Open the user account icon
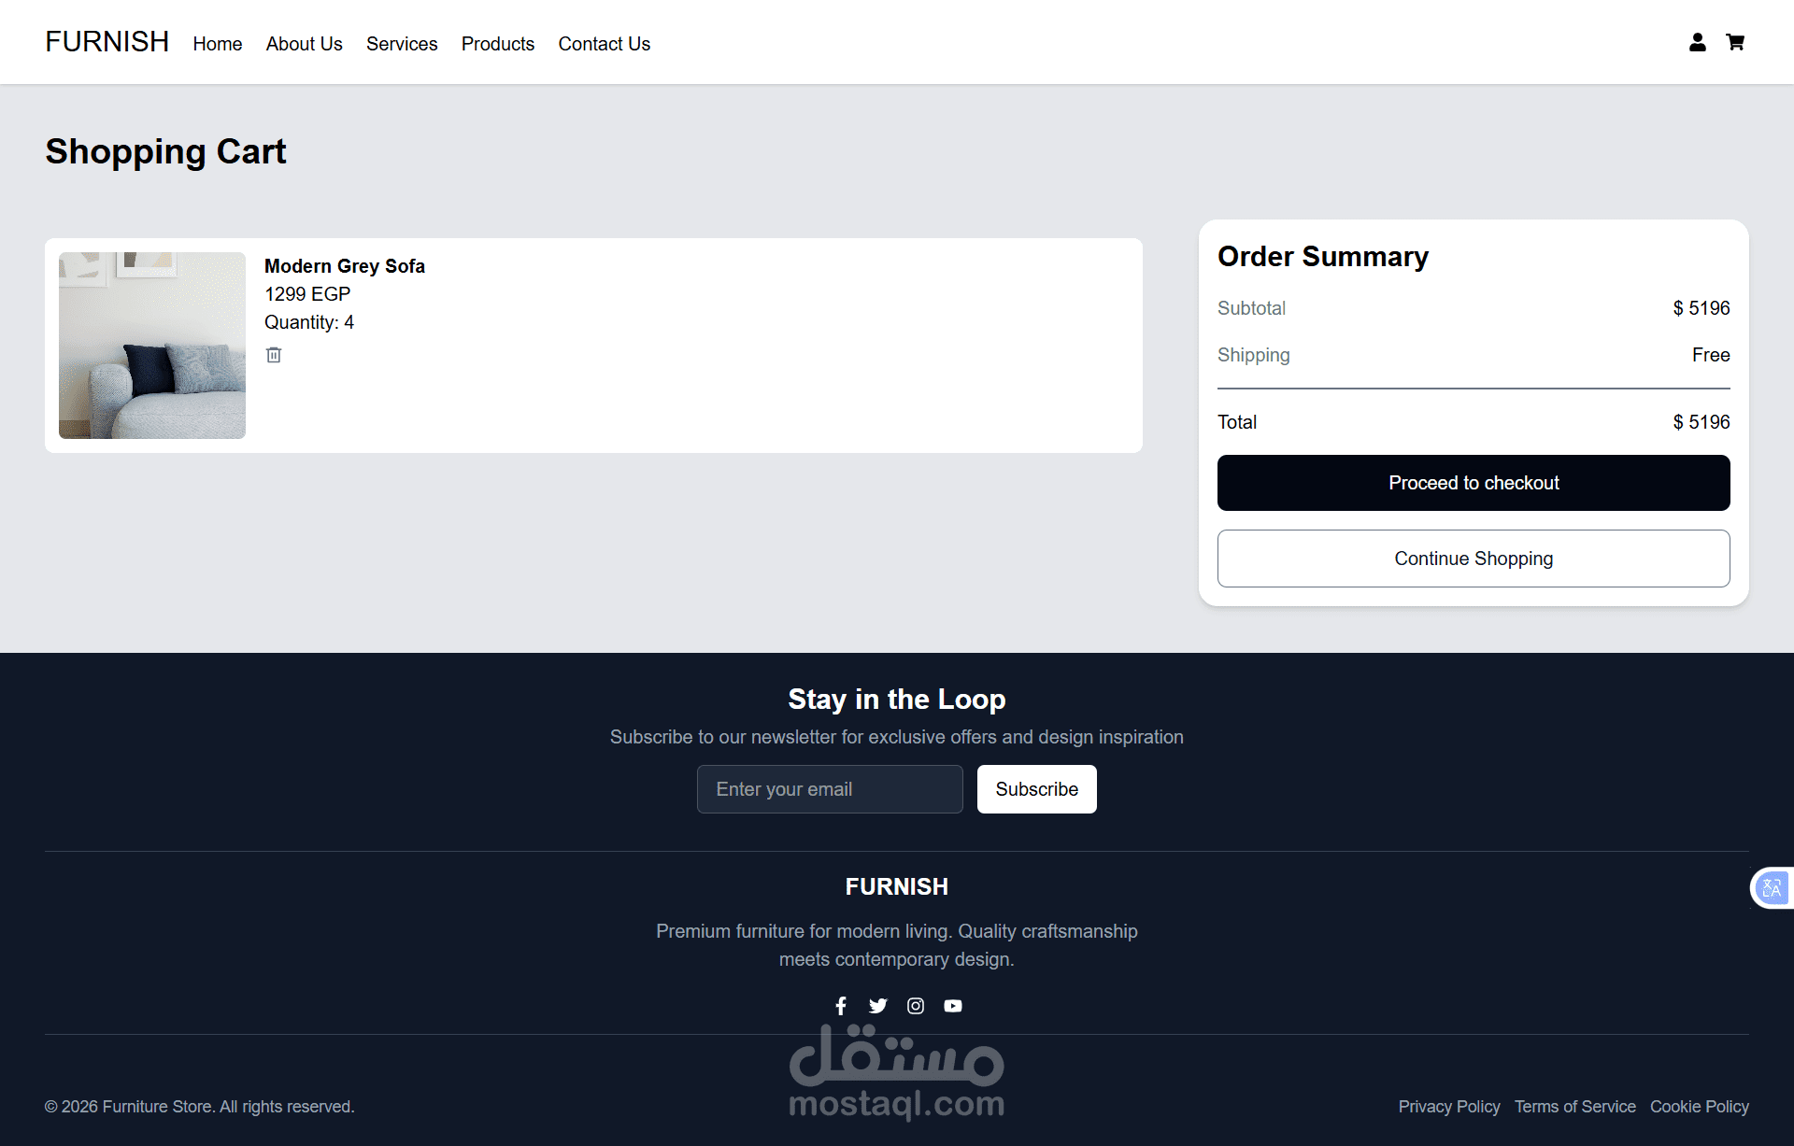This screenshot has width=1794, height=1146. 1697,42
